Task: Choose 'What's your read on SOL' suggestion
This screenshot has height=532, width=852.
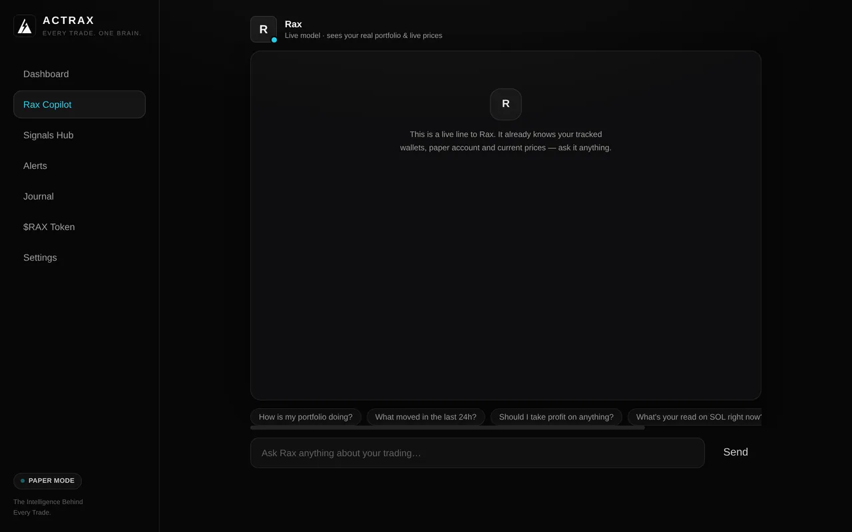Action: tap(695, 417)
